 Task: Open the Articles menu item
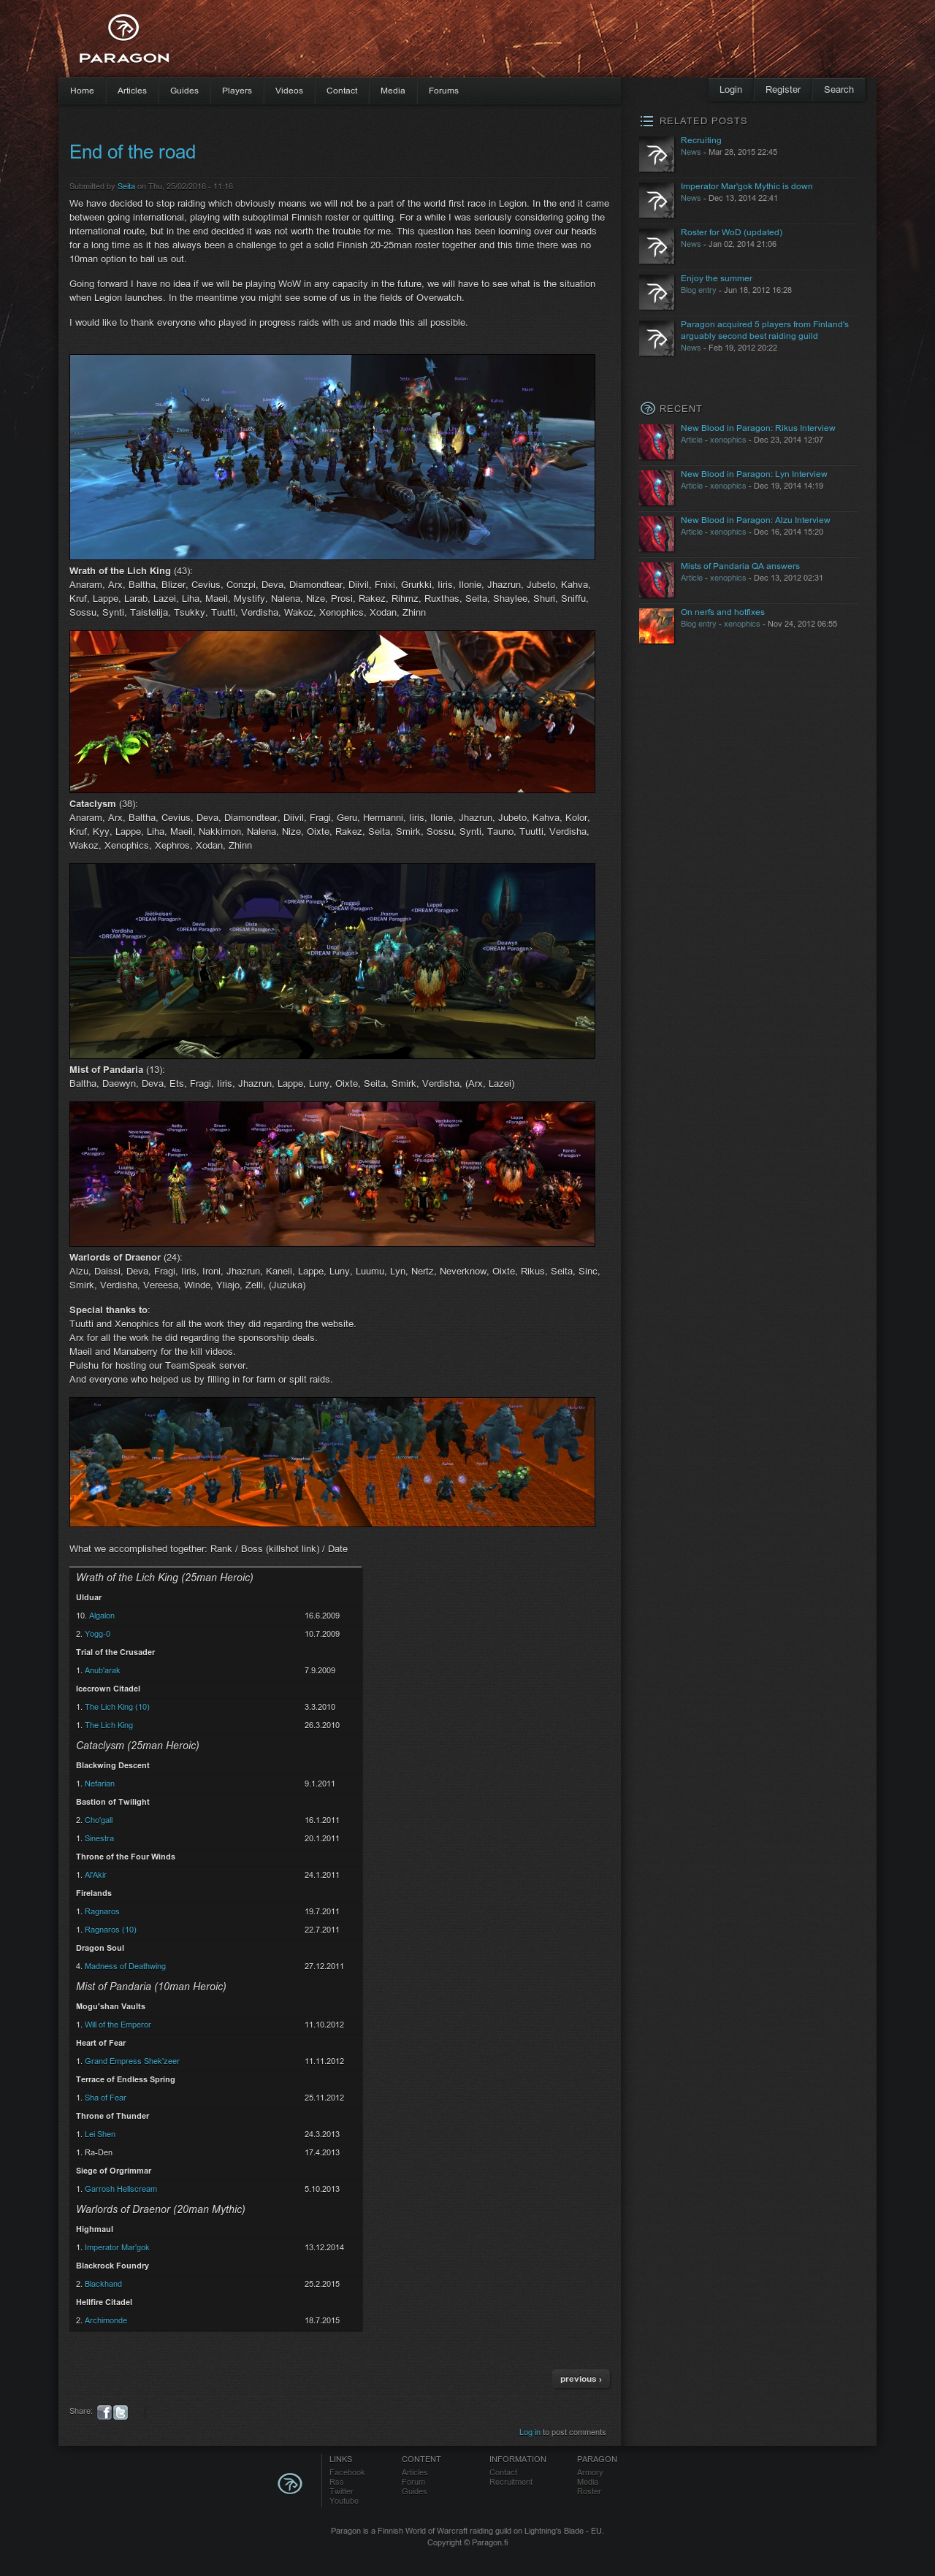pos(132,91)
